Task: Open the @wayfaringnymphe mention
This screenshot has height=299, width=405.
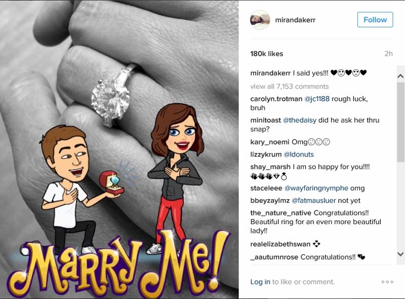Action: [x=316, y=188]
